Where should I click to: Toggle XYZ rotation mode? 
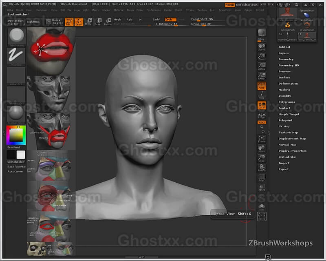click(262, 122)
